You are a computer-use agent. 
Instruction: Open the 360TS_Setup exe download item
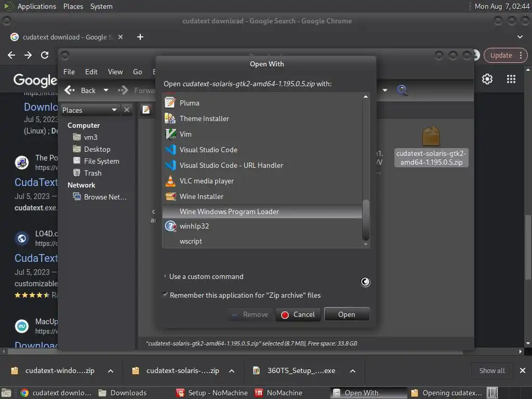point(295,370)
